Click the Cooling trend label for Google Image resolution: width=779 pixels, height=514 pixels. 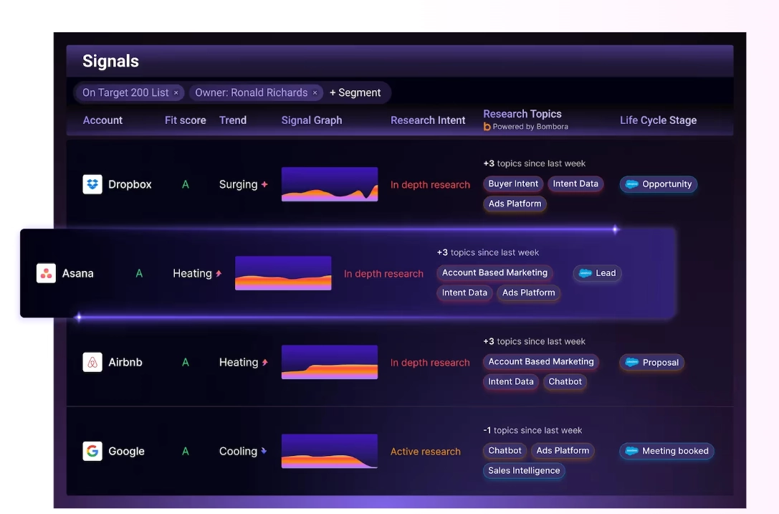tap(238, 452)
